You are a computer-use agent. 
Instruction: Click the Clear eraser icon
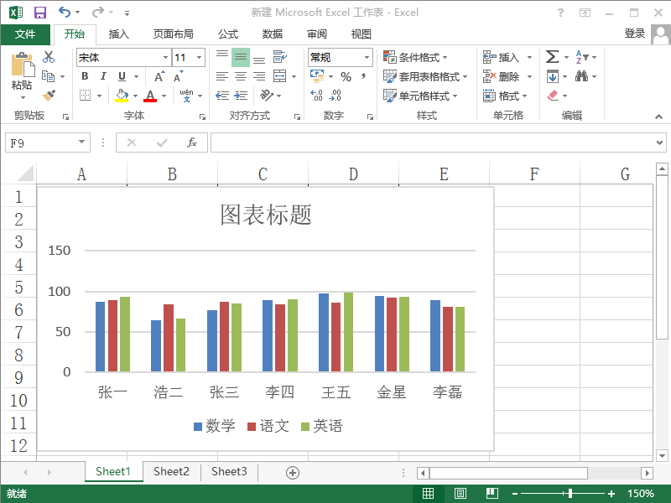(x=553, y=95)
